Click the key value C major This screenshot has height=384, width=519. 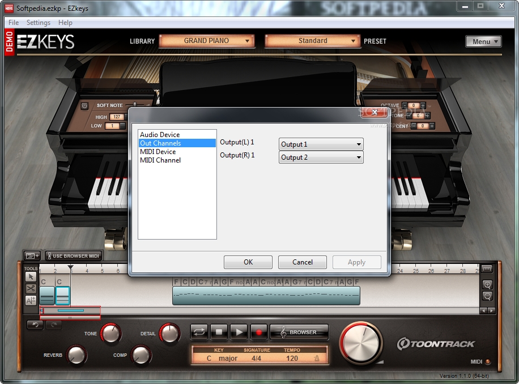(x=222, y=358)
